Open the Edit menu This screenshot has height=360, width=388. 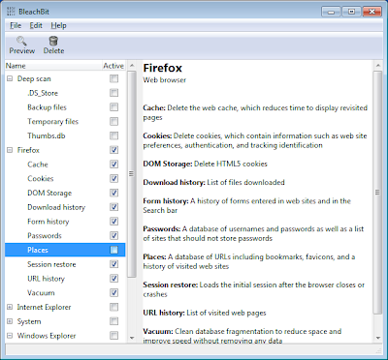click(36, 25)
